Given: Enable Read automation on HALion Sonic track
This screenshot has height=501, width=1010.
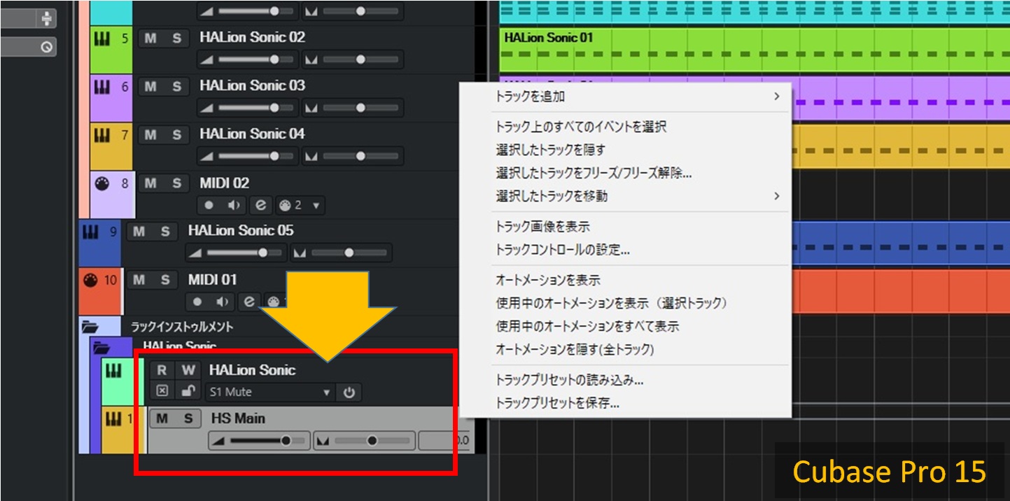Looking at the screenshot, I should click(x=162, y=370).
